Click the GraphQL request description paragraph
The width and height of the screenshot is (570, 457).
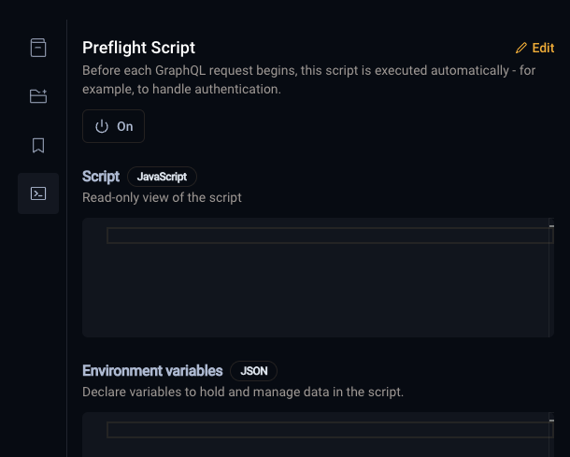(280, 80)
